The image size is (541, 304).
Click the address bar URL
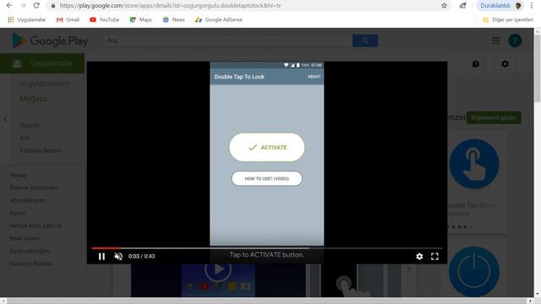click(x=170, y=6)
